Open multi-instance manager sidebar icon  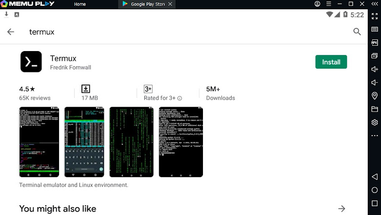(375, 56)
